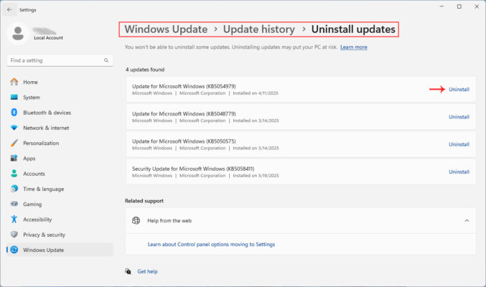
Task: Click the System monitor icon
Action: [14, 97]
